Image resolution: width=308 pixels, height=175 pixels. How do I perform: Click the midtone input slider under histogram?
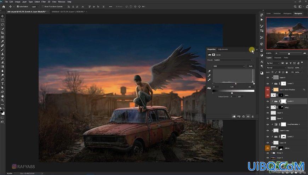coord(236,84)
